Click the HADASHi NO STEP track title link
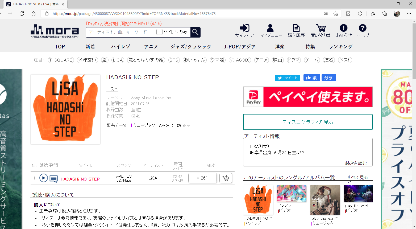 point(80,179)
